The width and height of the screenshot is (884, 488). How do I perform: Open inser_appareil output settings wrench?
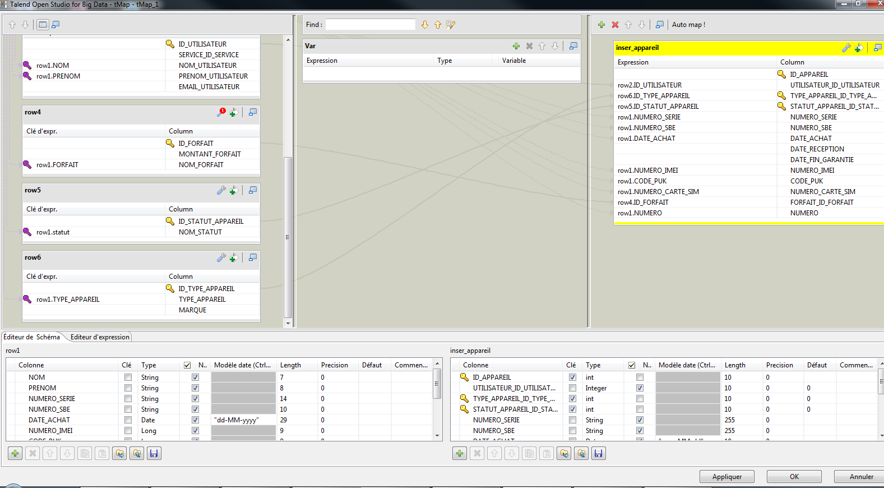(x=846, y=48)
